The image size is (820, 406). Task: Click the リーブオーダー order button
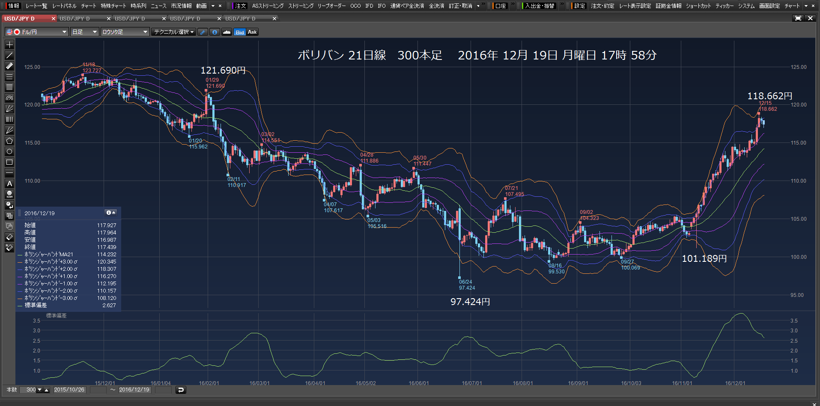[332, 6]
